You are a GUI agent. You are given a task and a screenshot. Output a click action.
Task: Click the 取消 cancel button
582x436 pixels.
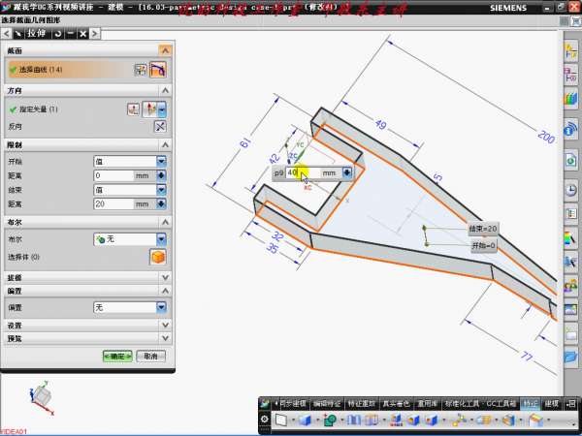point(150,357)
